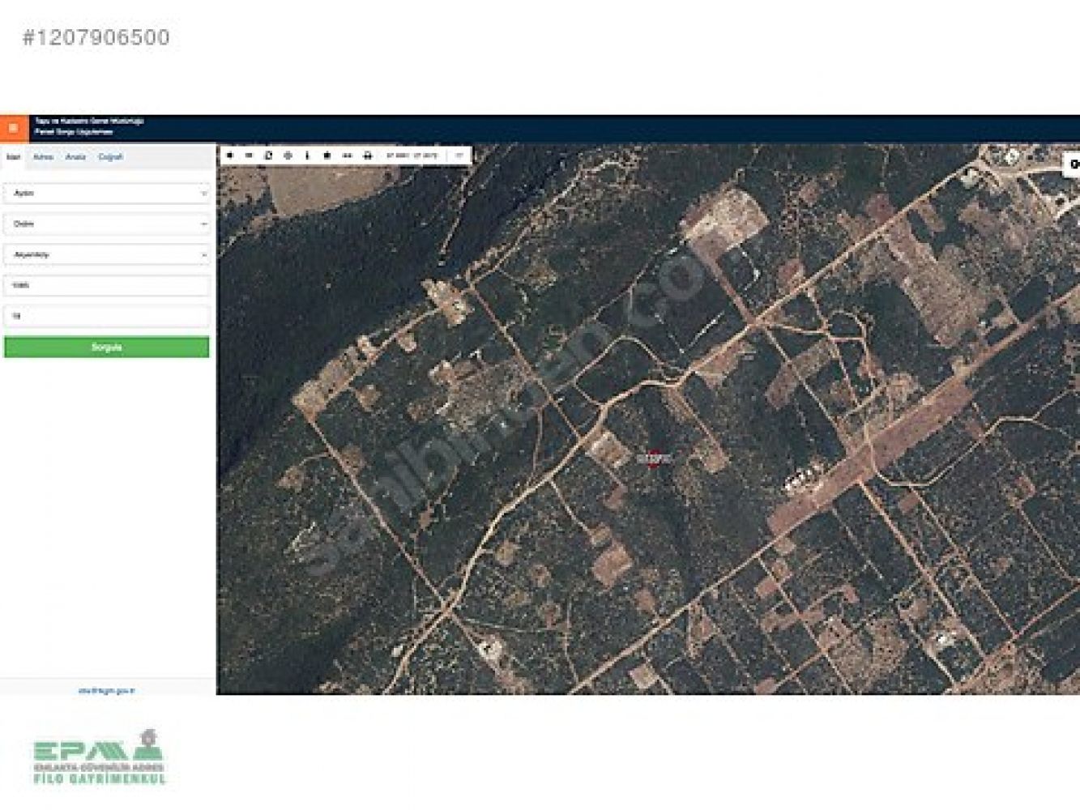Click the parcel number field containing 19
This screenshot has width=1080, height=810.
106,317
